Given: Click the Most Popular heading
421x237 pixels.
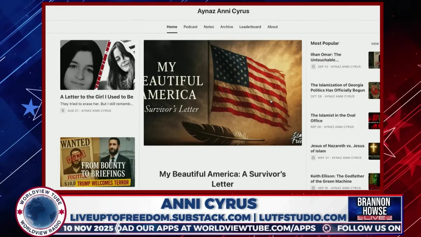Looking at the screenshot, I should [x=325, y=43].
